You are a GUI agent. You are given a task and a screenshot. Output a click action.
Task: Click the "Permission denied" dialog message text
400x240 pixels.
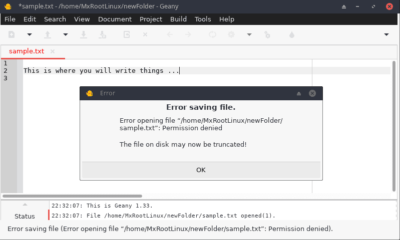click(192, 128)
